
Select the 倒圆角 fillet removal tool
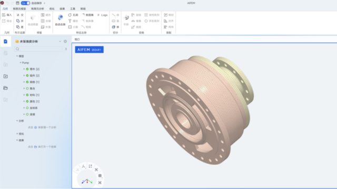tap(87, 15)
